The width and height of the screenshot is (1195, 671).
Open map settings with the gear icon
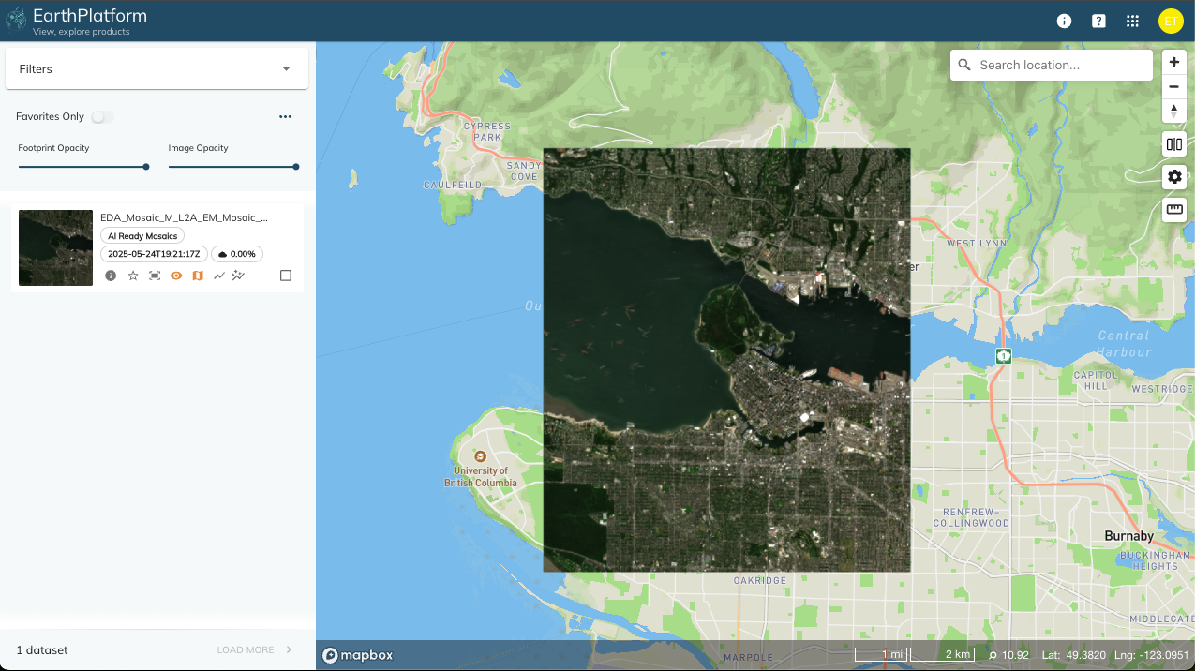1174,176
